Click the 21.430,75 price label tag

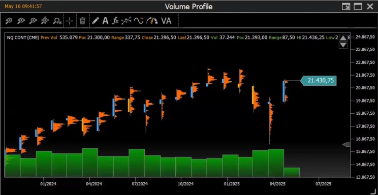(318, 81)
